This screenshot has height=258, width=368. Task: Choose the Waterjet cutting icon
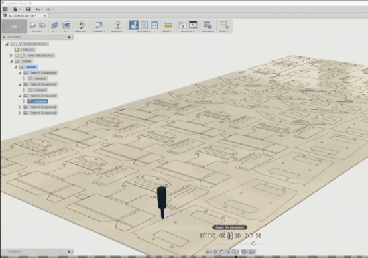pos(117,25)
